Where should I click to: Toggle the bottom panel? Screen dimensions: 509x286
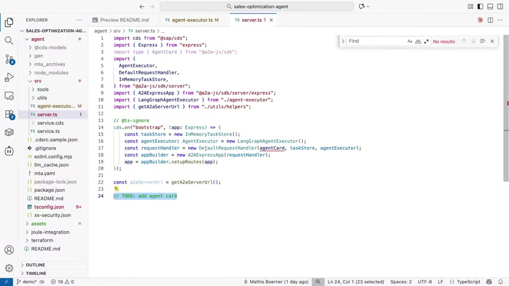[x=490, y=7]
